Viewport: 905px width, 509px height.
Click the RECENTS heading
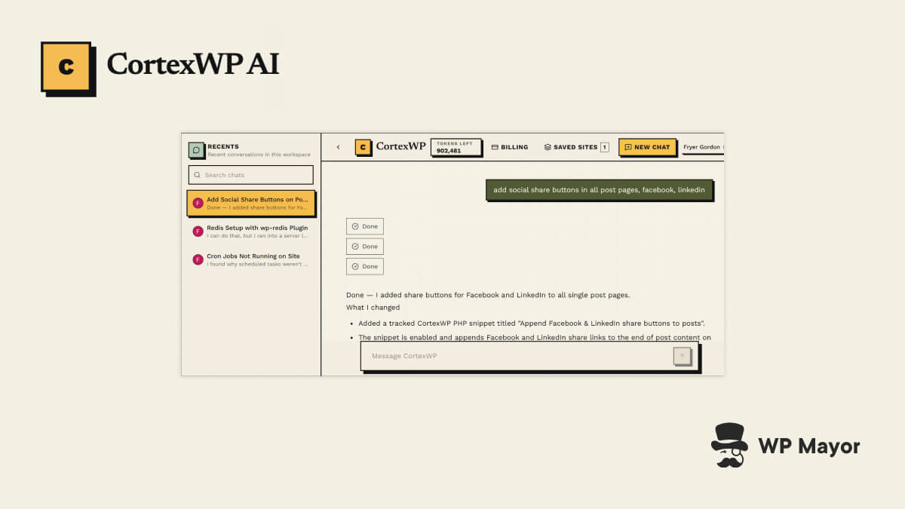tap(223, 146)
